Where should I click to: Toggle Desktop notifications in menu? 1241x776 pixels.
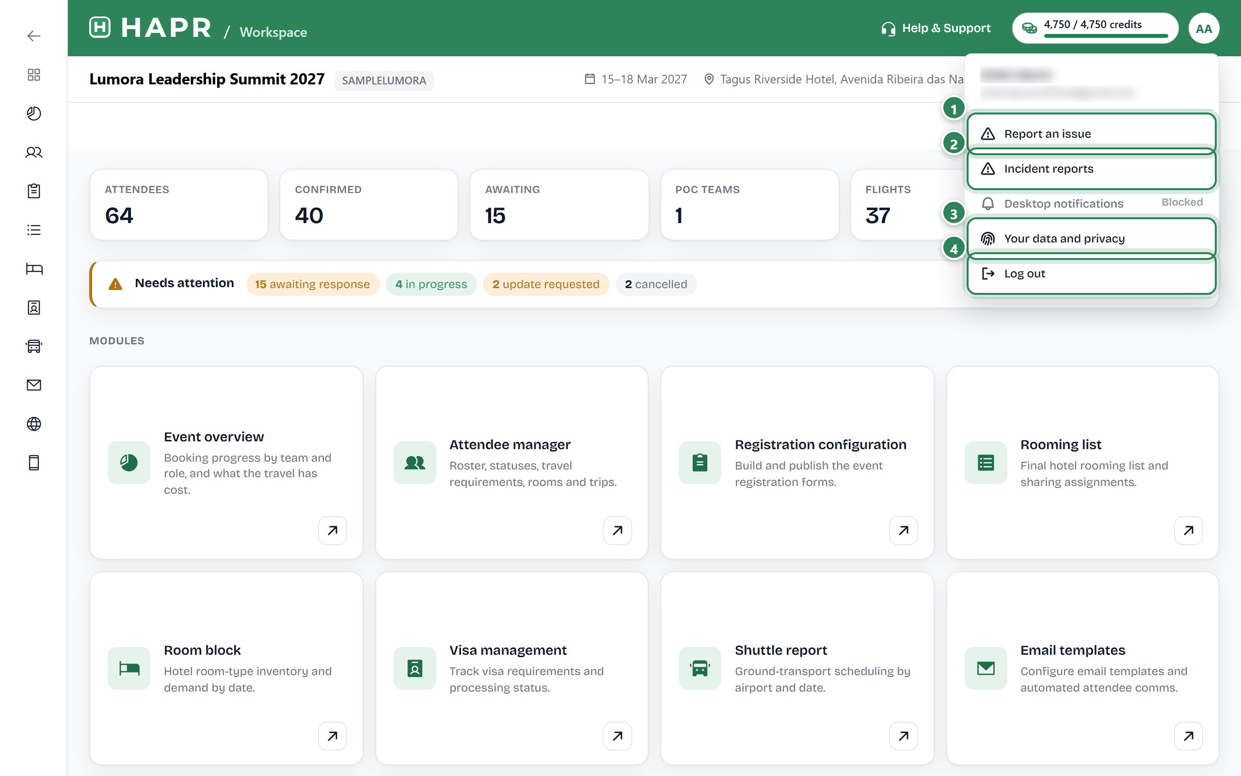[1091, 204]
